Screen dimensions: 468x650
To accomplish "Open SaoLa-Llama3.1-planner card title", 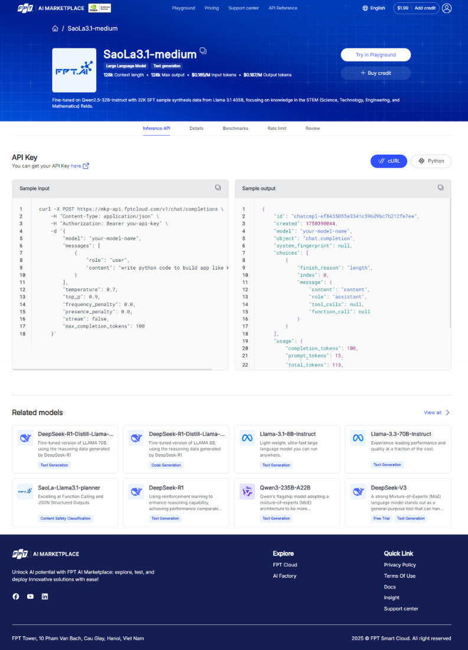I will point(69,488).
